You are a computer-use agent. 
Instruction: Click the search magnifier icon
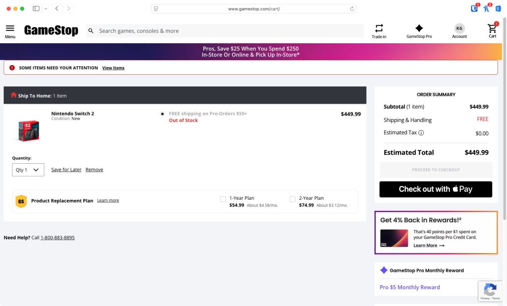pos(91,31)
